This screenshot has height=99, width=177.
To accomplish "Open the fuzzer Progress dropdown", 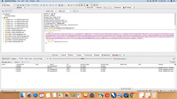I will tap(32, 59).
